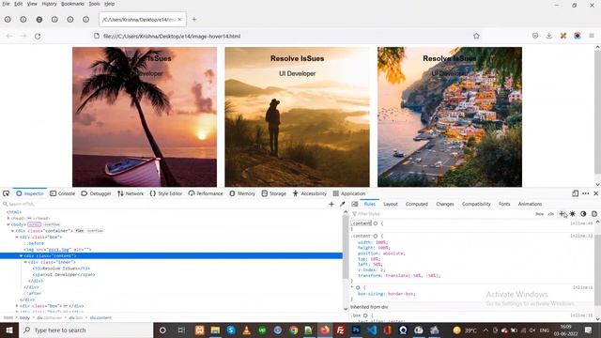Toggle overflow badge on container div
The width and height of the screenshot is (601, 338).
point(95,231)
